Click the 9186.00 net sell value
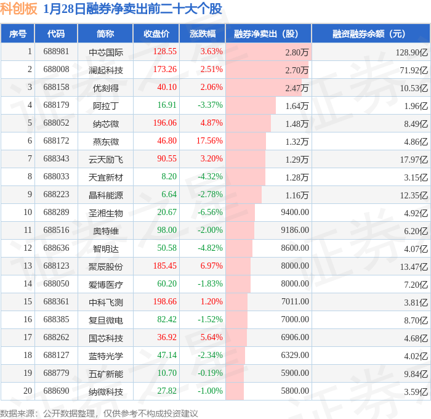Screen dimensions: 431x419 click(295, 230)
